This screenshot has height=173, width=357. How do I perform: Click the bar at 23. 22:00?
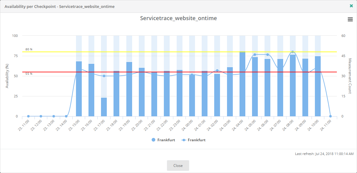167,94
